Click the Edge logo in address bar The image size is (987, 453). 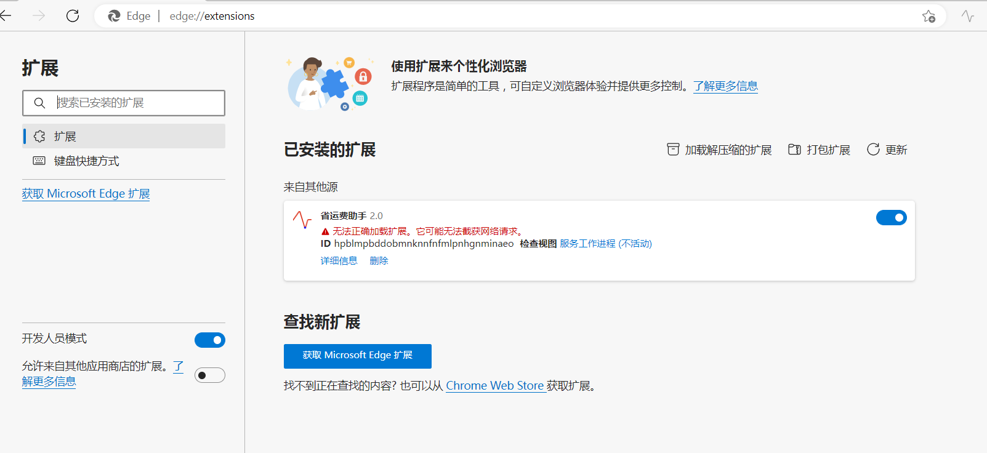[114, 16]
